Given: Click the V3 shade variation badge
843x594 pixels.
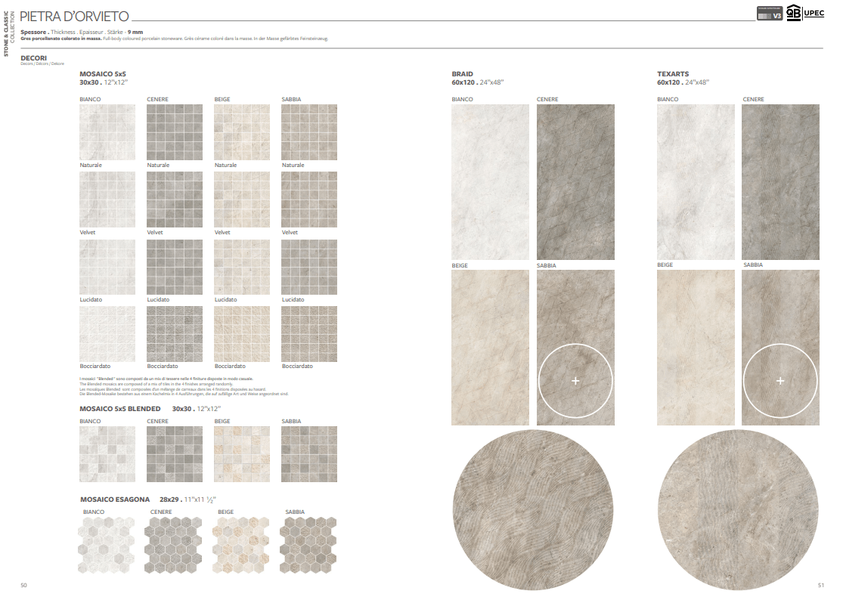Looking at the screenshot, I should coord(770,14).
